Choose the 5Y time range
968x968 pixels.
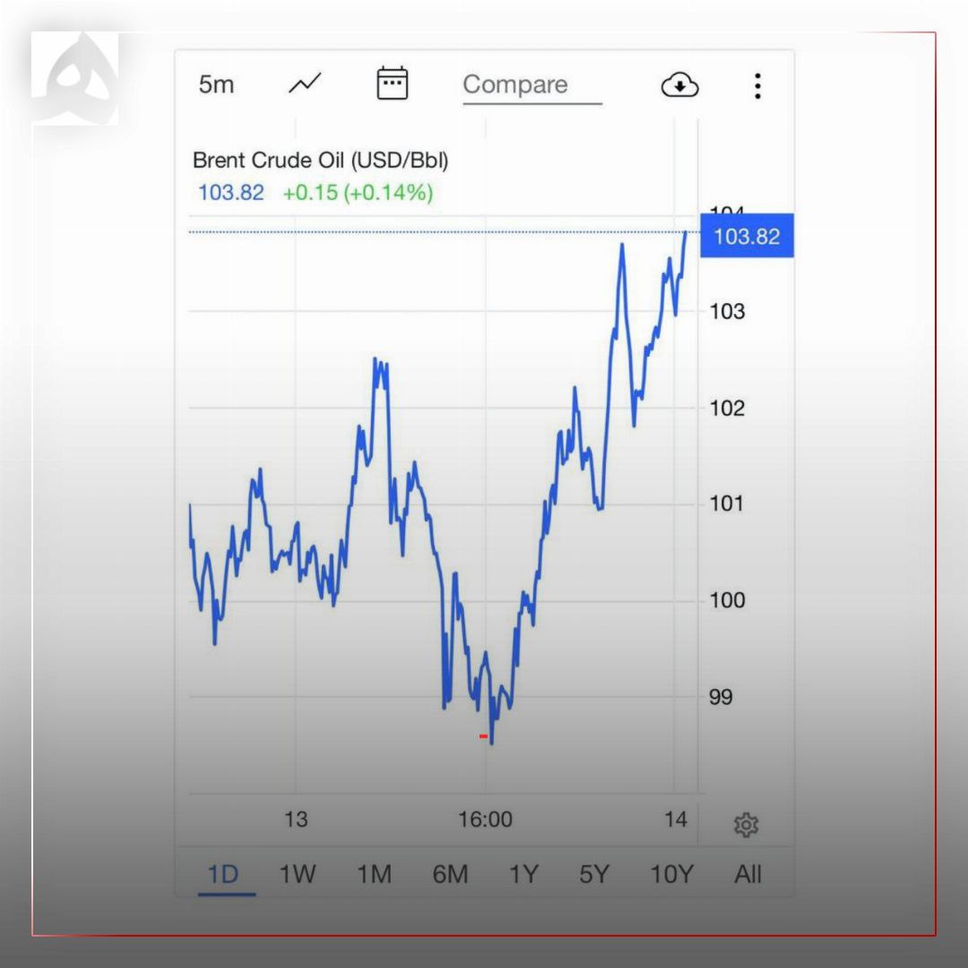tap(593, 874)
